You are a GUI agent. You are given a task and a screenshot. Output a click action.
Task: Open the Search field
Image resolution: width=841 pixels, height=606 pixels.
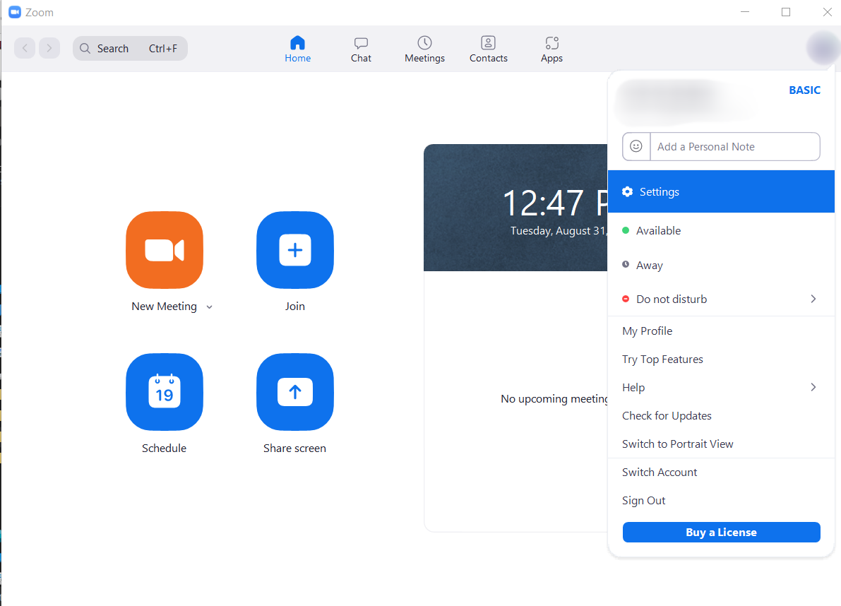[130, 48]
